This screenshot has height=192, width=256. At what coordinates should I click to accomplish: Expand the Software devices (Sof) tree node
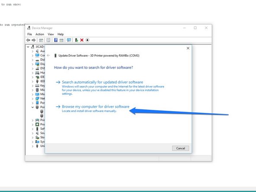point(32,129)
